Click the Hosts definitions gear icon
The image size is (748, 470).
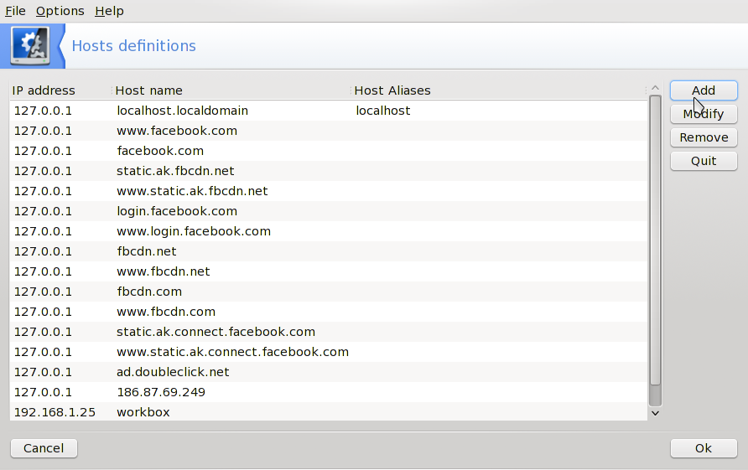coord(29,46)
